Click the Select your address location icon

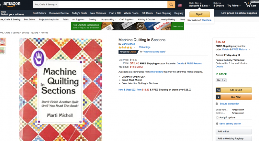[x=1, y=13]
